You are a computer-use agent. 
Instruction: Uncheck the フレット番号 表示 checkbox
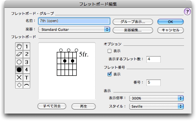pyautogui.click(x=110, y=74)
